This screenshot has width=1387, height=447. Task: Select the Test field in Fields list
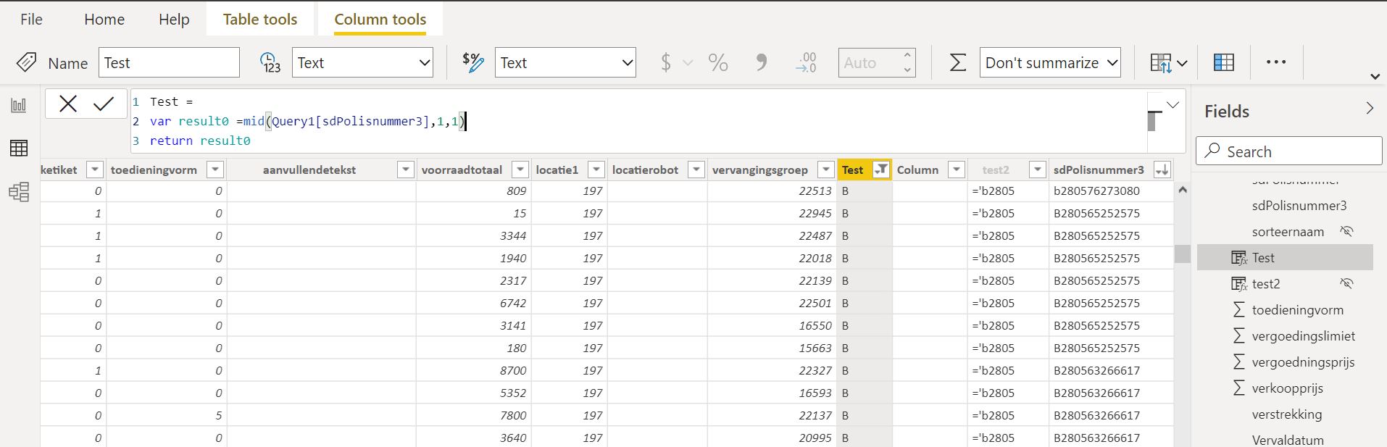[1285, 258]
